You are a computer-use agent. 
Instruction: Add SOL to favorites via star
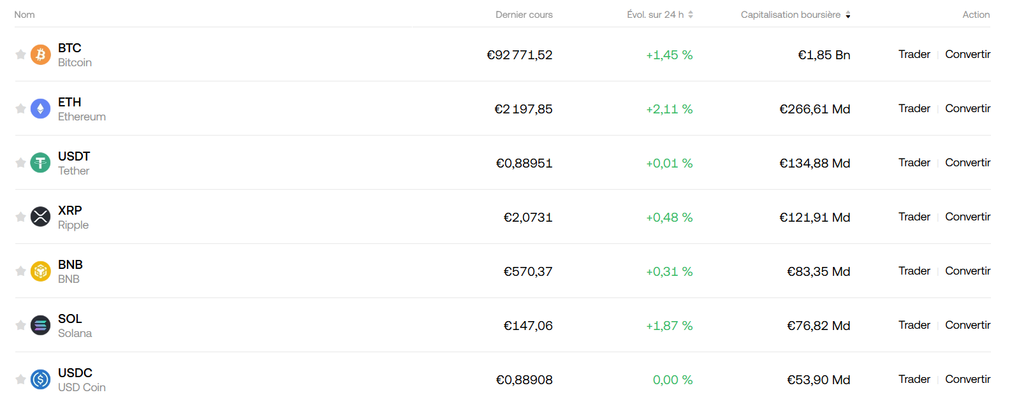pos(20,326)
